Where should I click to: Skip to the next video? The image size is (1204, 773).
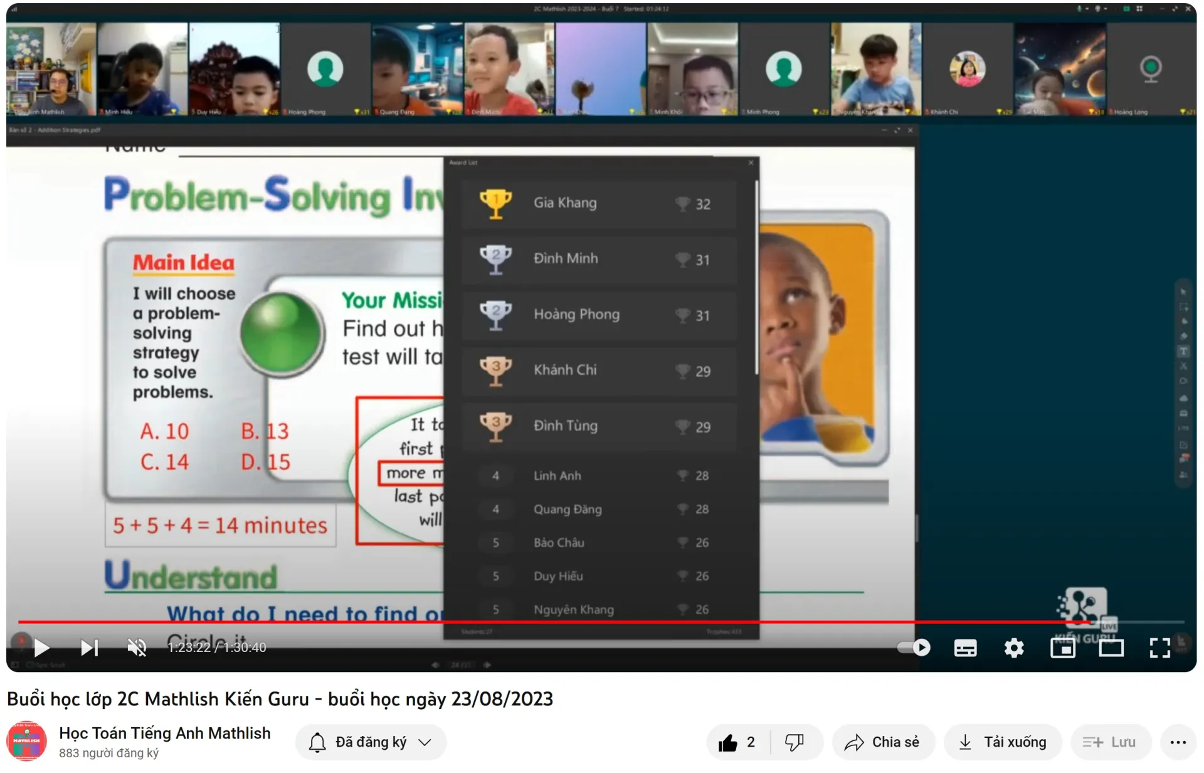click(x=90, y=648)
